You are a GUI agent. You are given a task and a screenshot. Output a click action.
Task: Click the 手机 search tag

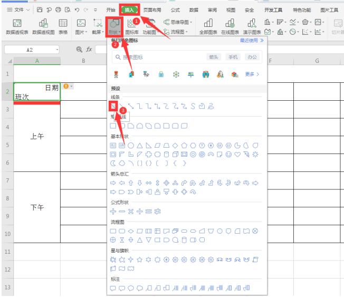[x=233, y=58]
